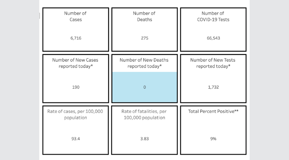Click the gray margin left of dashboard
Image resolution: width=289 pixels, height=160 pixels.
[x=19, y=80]
